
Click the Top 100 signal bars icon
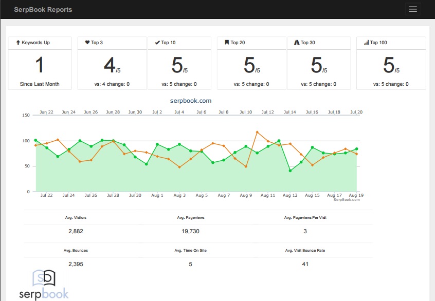click(x=367, y=43)
